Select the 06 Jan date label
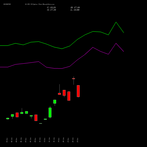147x147 pixels. 21,140
